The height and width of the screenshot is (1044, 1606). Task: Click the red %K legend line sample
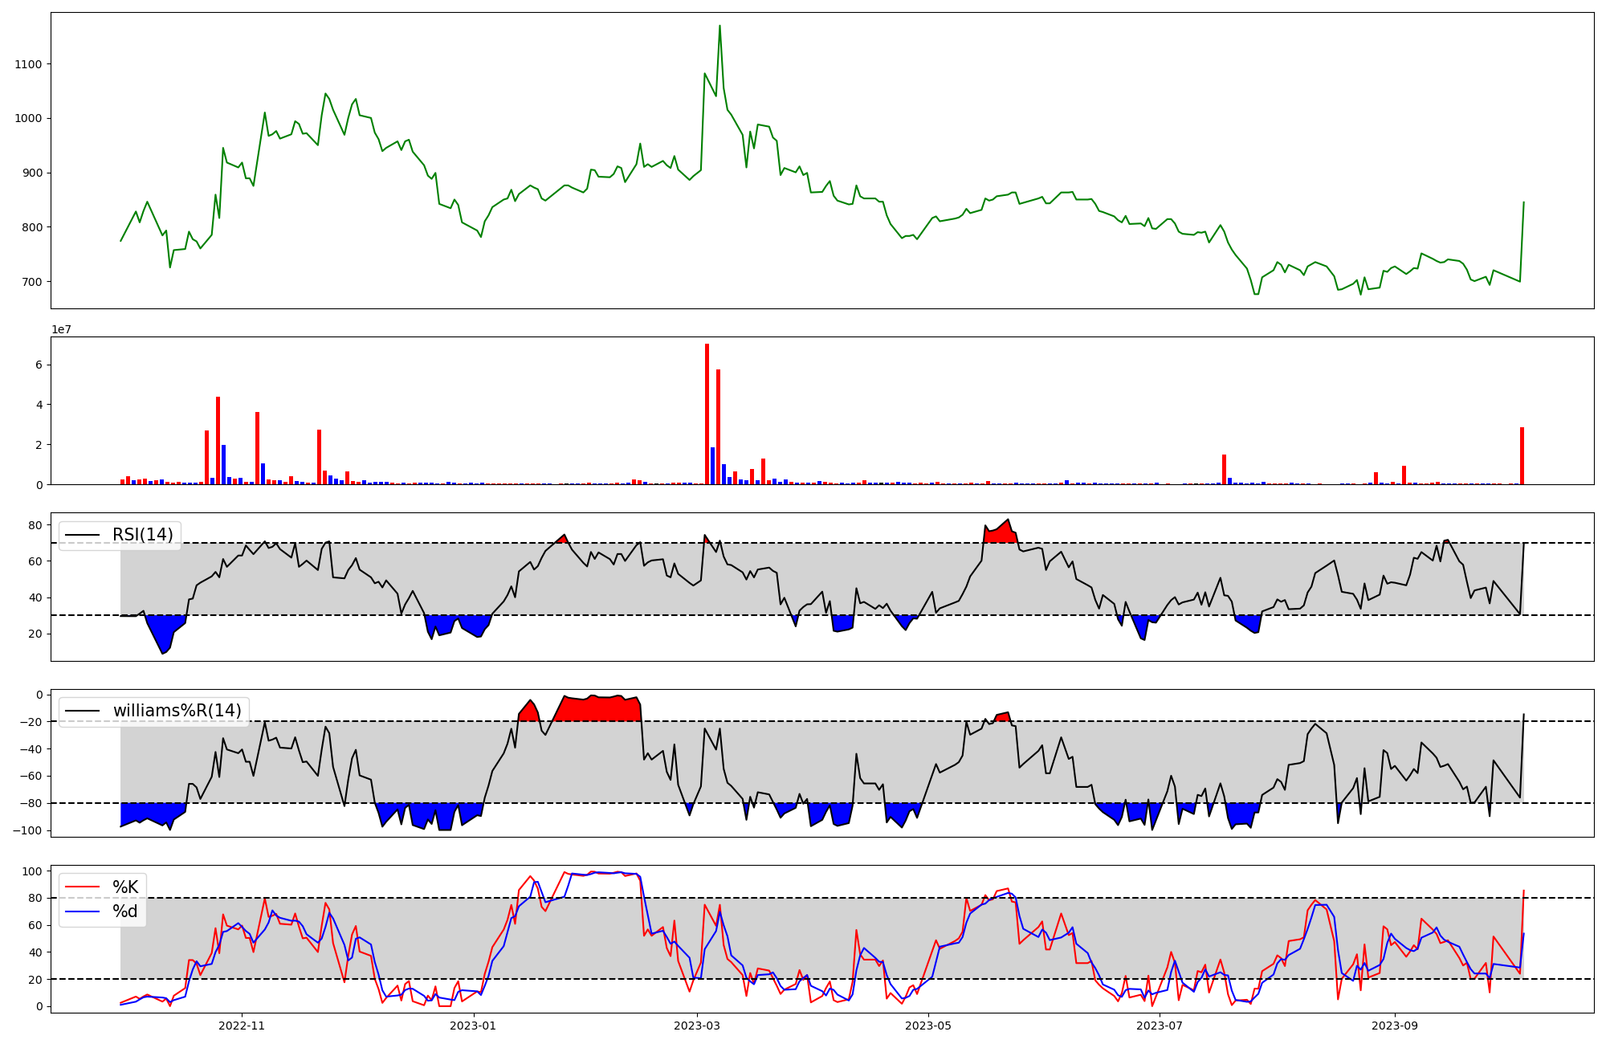82,887
